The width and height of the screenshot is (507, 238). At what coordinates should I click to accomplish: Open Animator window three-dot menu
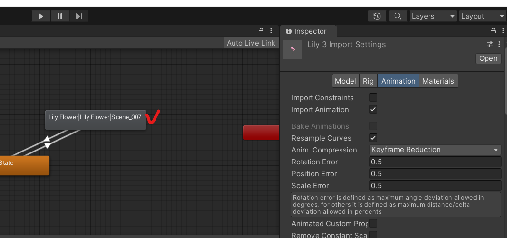271,31
